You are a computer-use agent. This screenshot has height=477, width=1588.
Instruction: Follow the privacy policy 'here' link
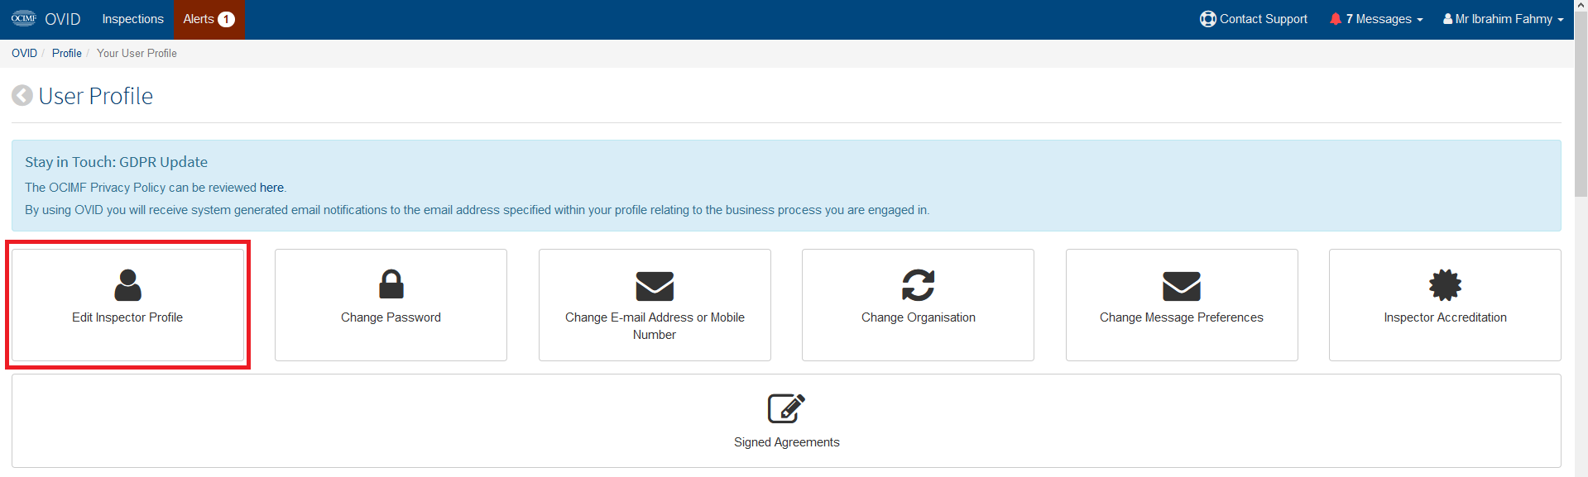(x=271, y=188)
